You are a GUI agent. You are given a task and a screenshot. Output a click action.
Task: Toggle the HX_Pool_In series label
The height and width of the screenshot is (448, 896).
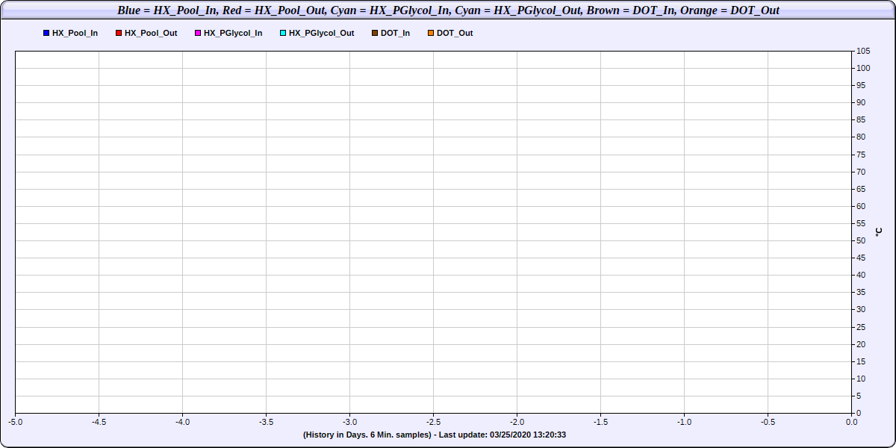[x=75, y=33]
